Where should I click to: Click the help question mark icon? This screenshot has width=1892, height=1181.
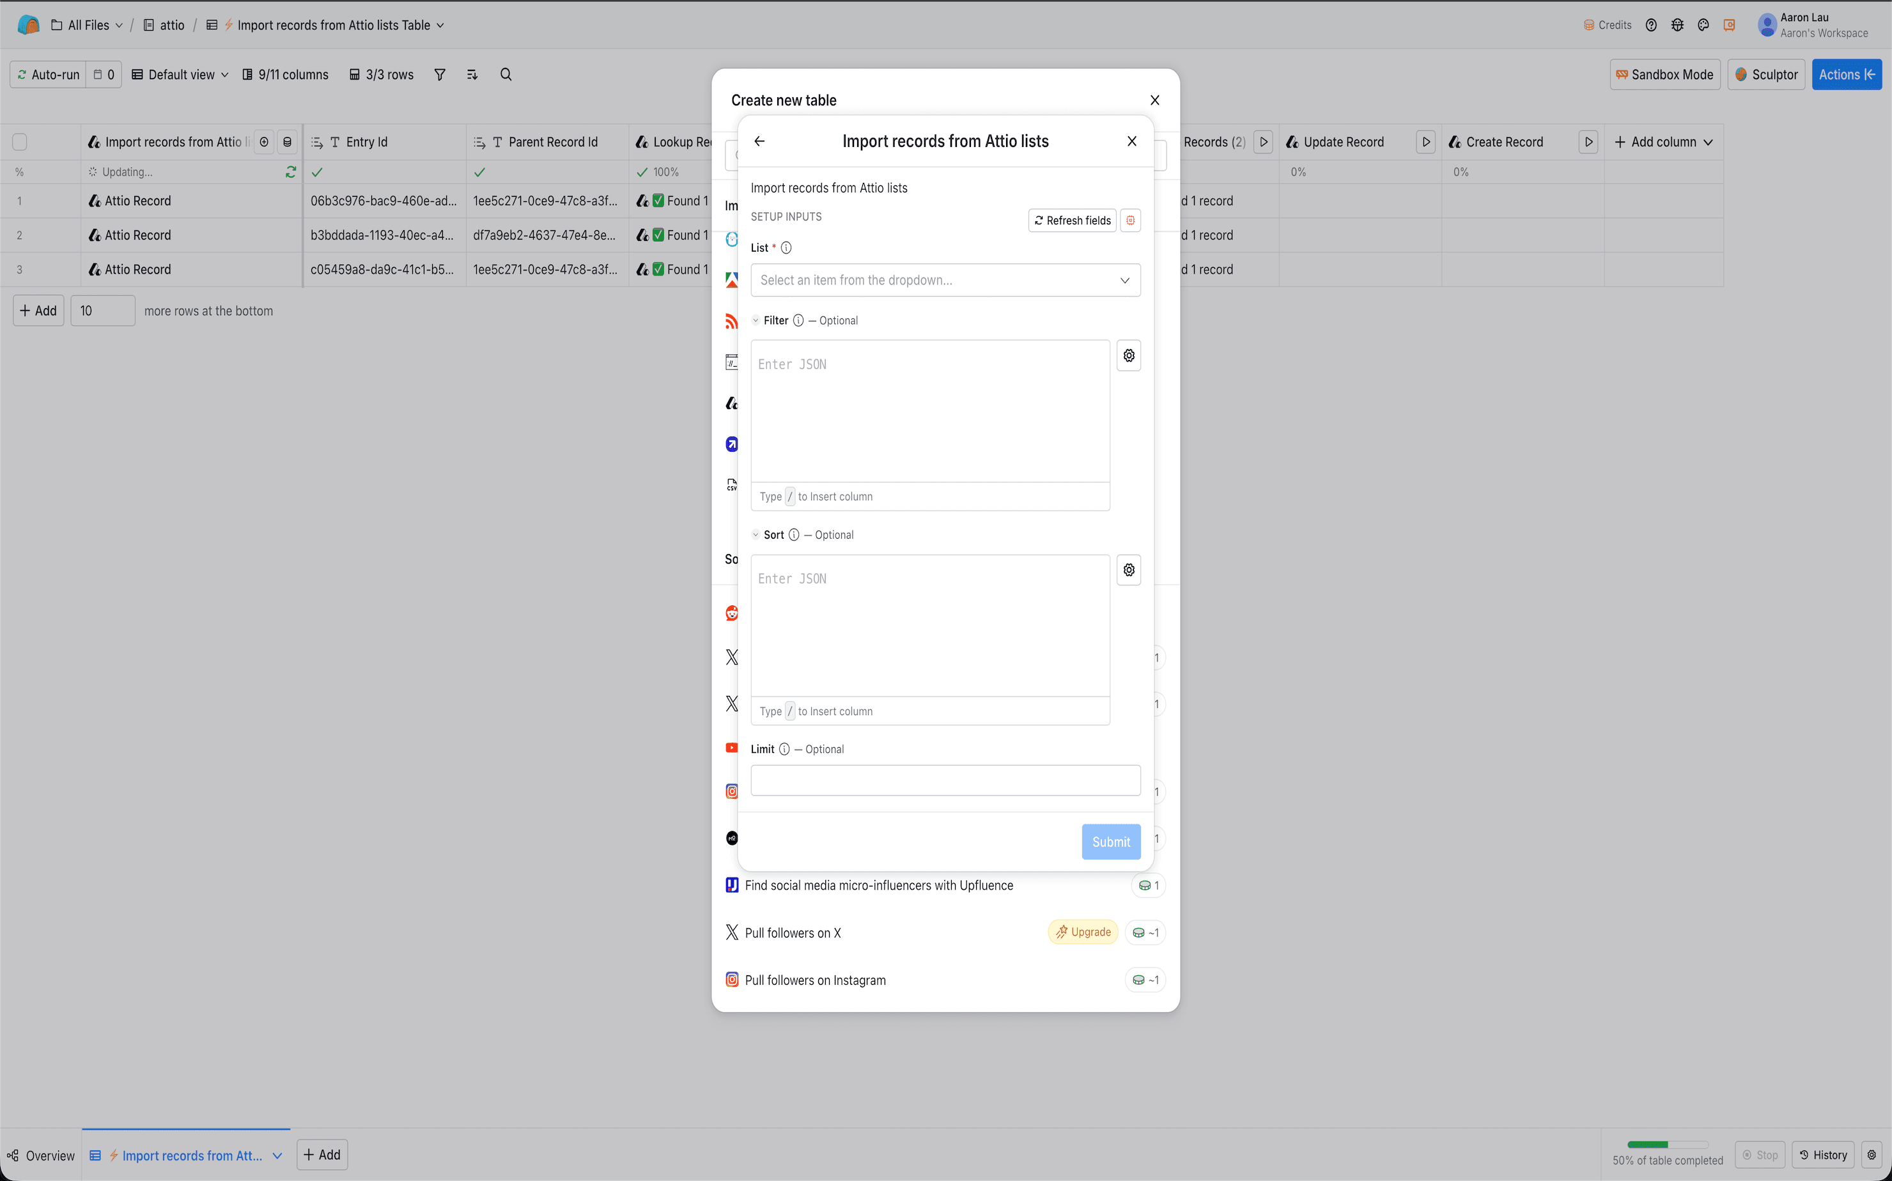[1650, 25]
